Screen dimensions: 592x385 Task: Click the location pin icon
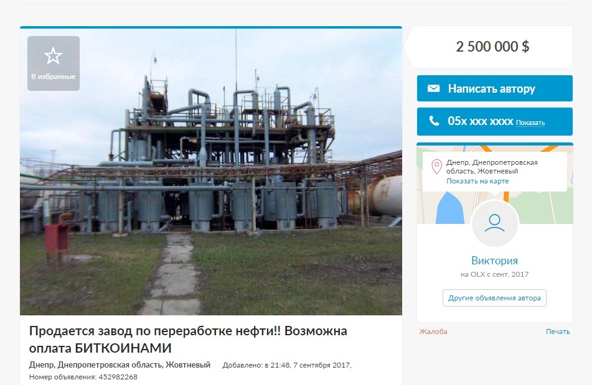point(436,167)
